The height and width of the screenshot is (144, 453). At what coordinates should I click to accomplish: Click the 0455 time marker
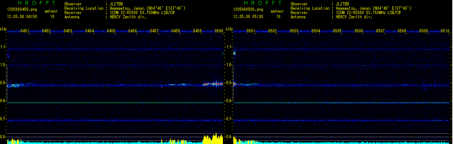(111, 31)
